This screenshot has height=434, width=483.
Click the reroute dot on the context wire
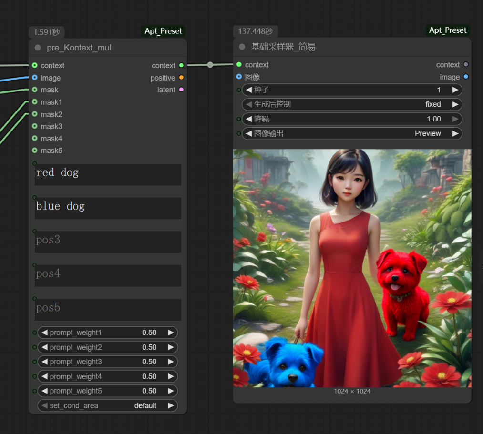coord(210,65)
